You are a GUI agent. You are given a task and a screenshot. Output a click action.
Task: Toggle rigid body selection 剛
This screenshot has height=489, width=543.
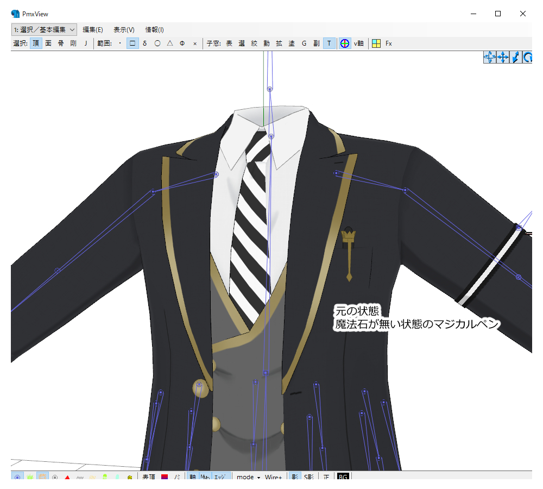(73, 43)
